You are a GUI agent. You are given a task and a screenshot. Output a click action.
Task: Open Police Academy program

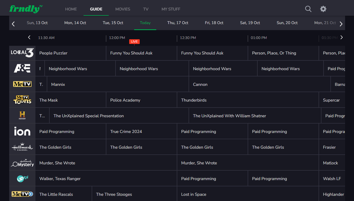point(141,100)
